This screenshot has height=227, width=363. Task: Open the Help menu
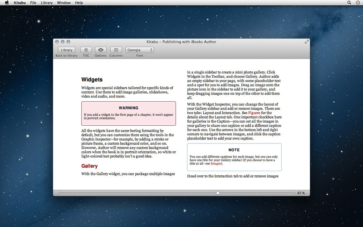pos(79,3)
